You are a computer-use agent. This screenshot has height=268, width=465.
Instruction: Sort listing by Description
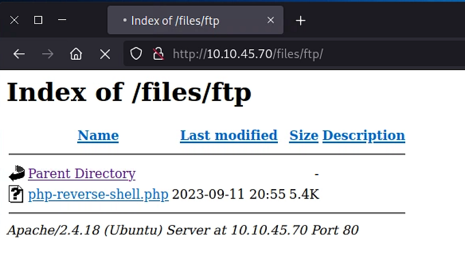[364, 136]
